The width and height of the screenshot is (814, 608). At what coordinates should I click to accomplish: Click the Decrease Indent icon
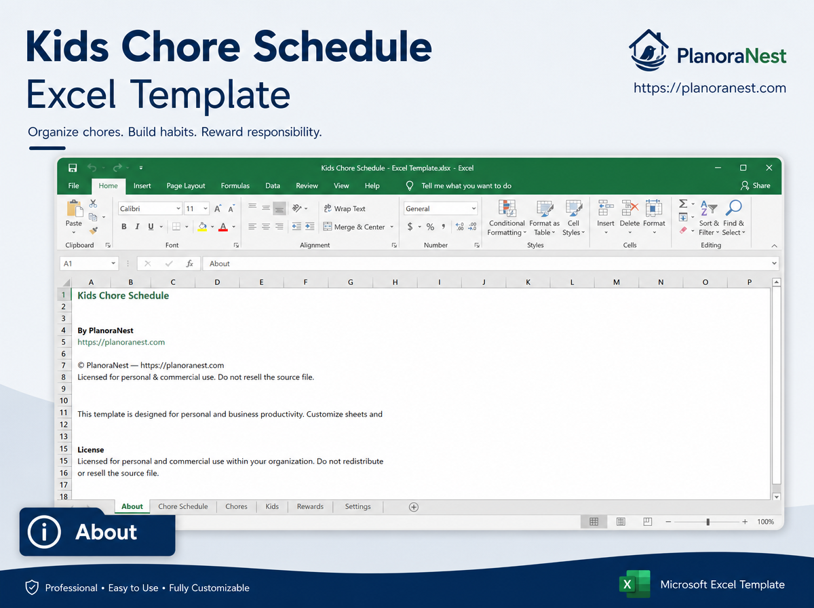[296, 227]
